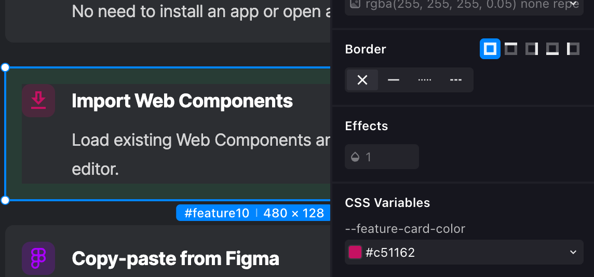Choose the right border side icon
The height and width of the screenshot is (277, 594).
click(x=532, y=49)
